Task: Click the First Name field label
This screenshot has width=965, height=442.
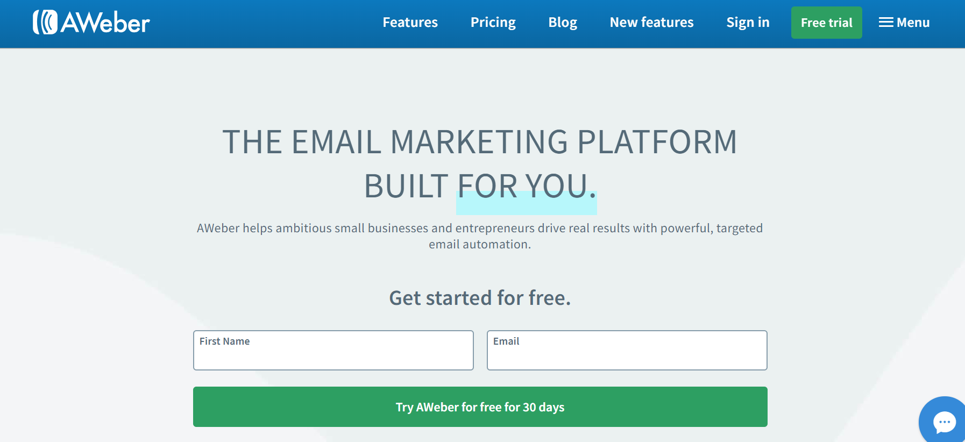Action: click(225, 341)
